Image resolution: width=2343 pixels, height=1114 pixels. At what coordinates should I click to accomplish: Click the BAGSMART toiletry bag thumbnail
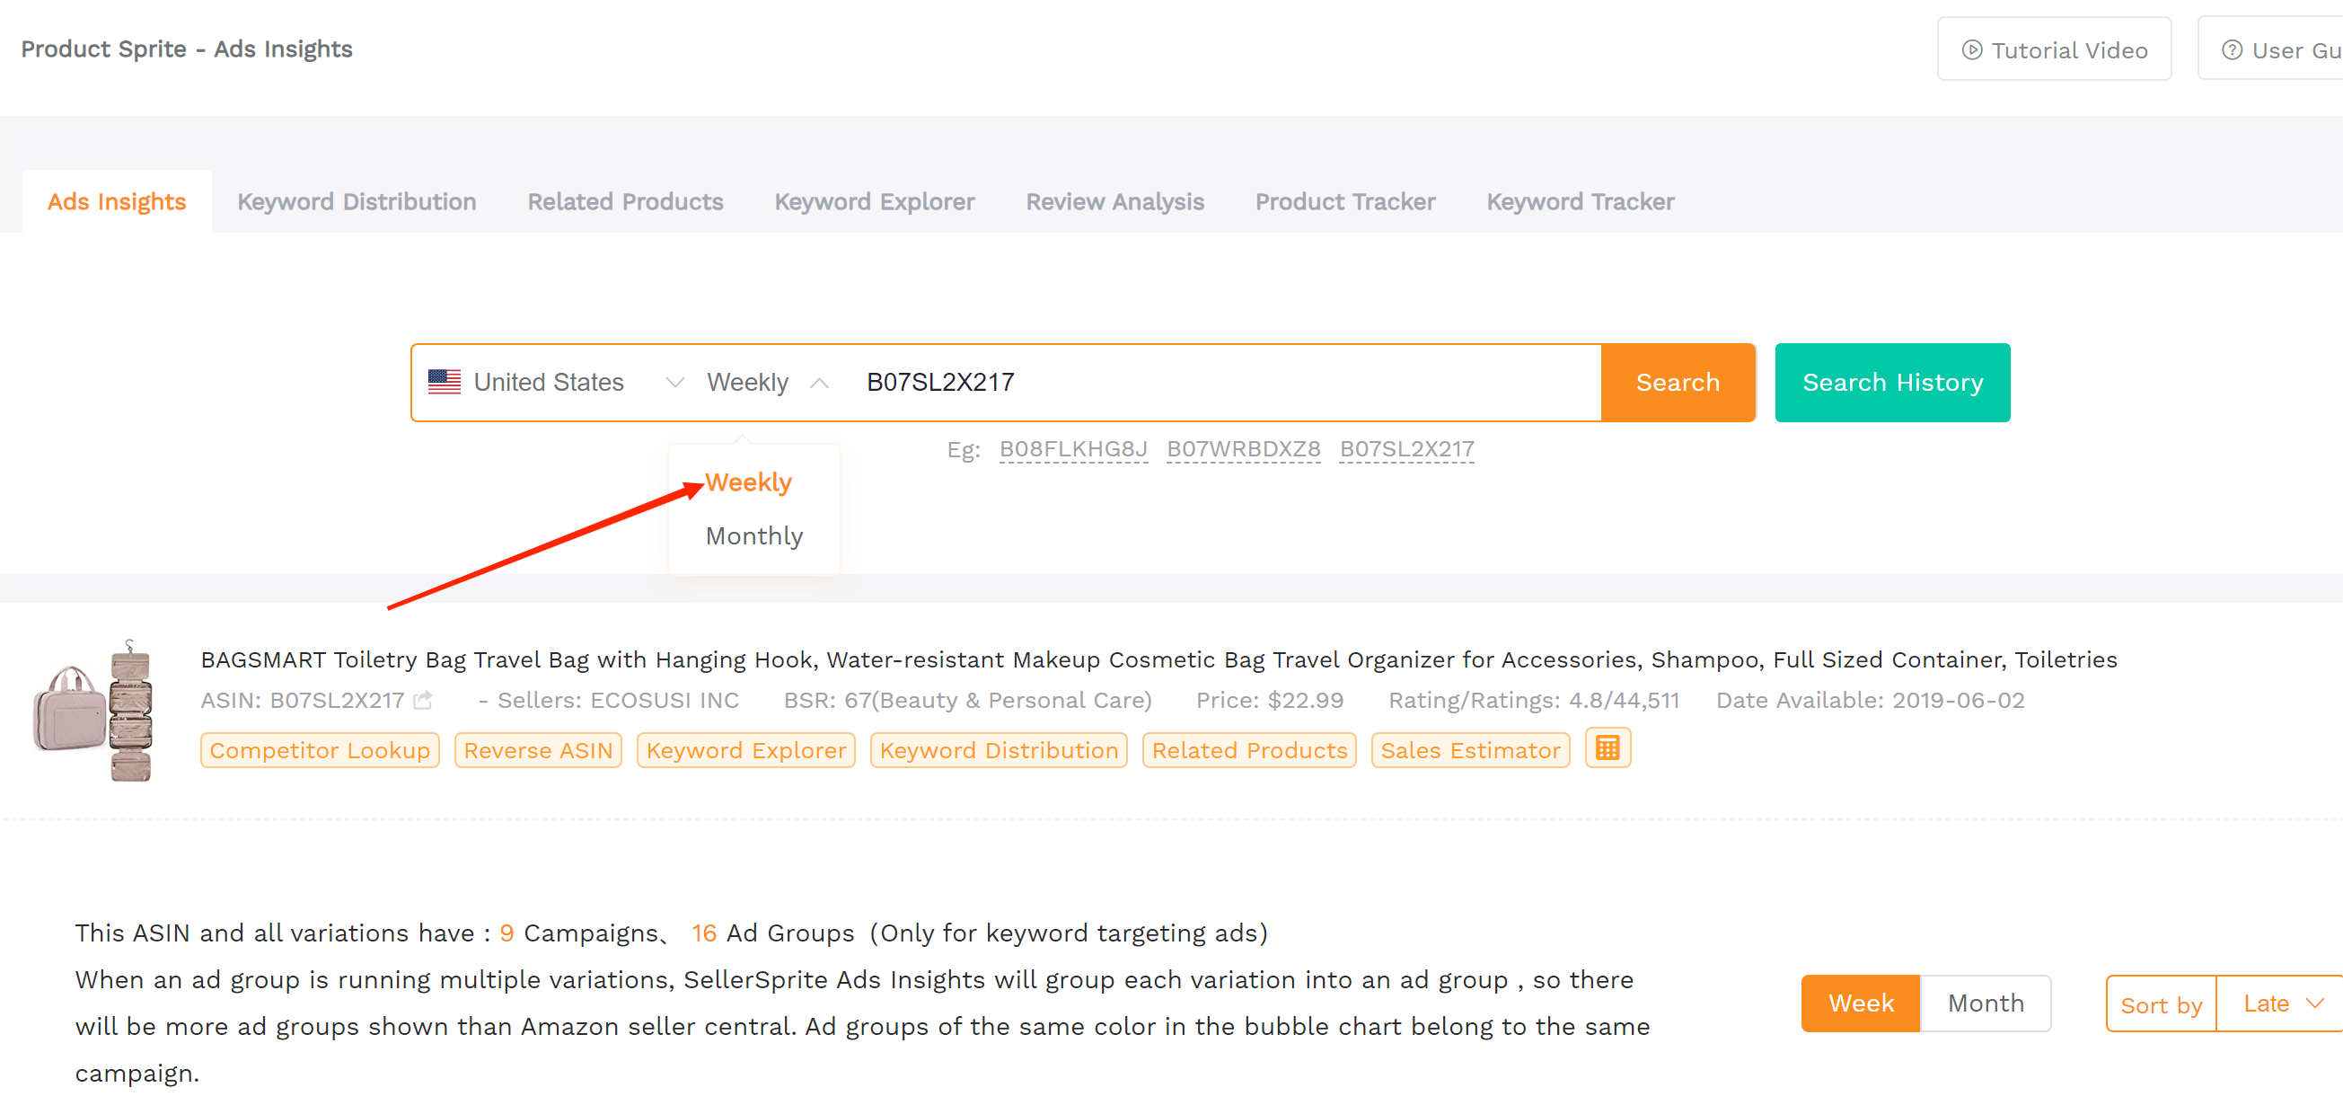click(92, 711)
